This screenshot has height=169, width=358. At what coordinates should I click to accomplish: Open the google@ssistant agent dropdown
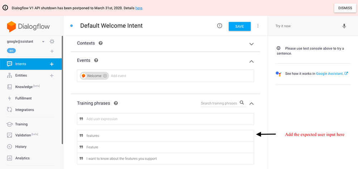coord(43,42)
